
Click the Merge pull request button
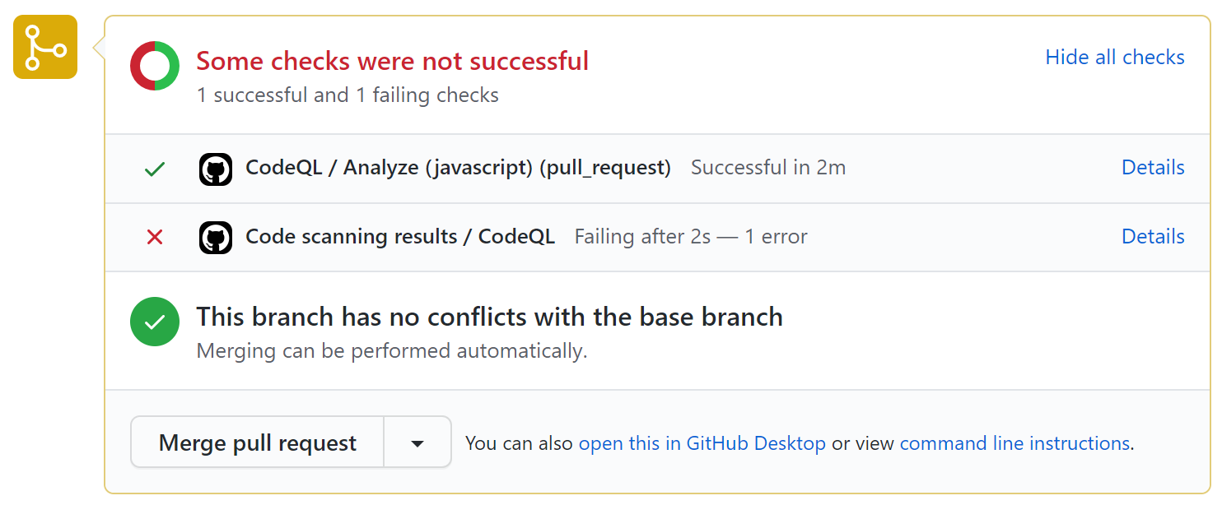[x=256, y=442]
